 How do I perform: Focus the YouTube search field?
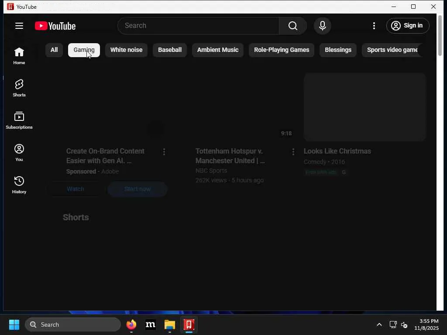[199, 26]
